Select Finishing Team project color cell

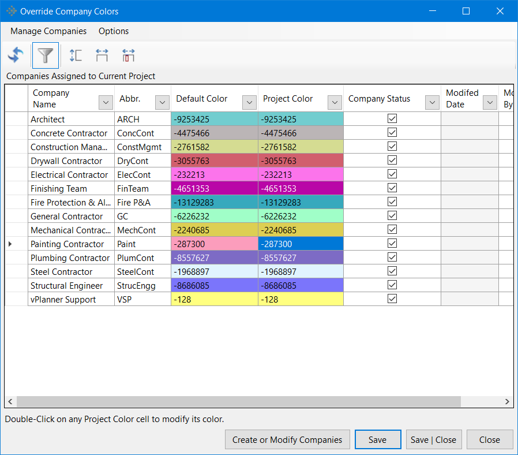301,188
